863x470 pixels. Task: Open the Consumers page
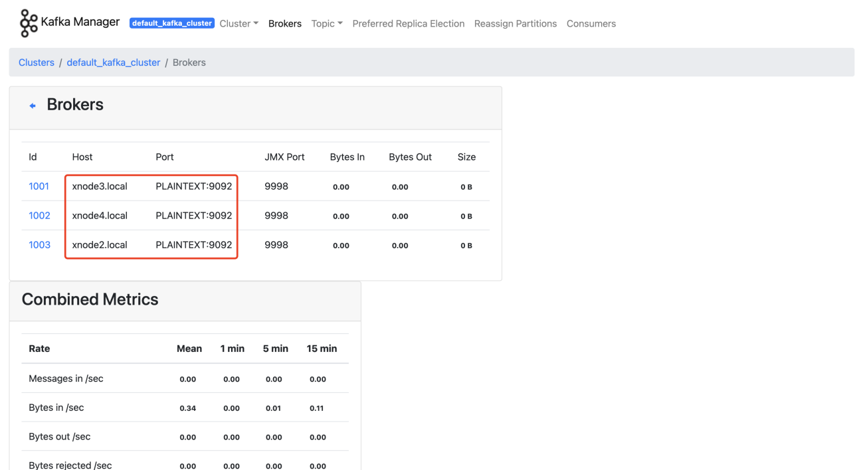[x=591, y=23]
